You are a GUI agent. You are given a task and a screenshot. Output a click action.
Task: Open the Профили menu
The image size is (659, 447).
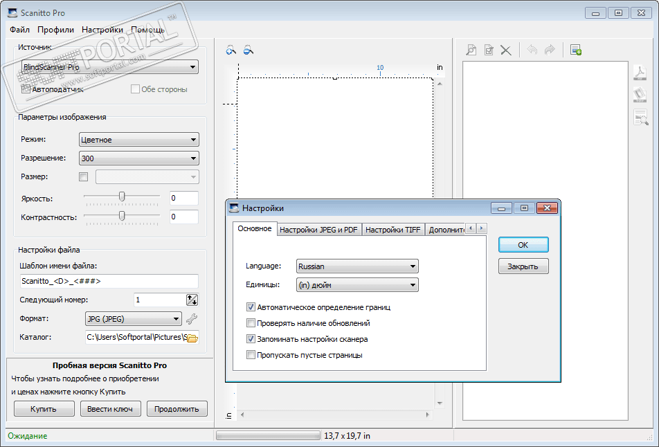click(x=55, y=30)
